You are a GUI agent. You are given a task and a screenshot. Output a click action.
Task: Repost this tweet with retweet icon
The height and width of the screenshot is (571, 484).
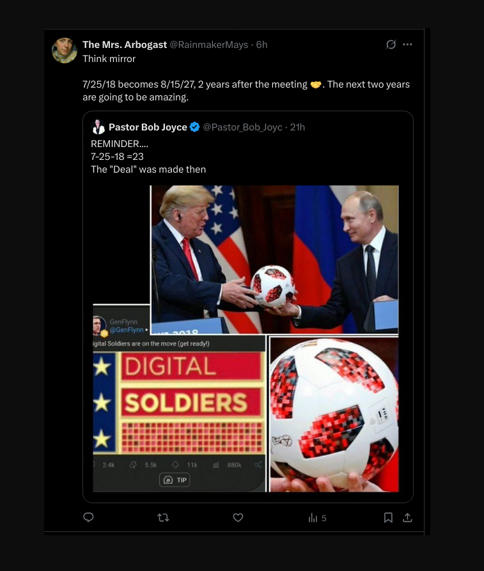click(x=163, y=517)
